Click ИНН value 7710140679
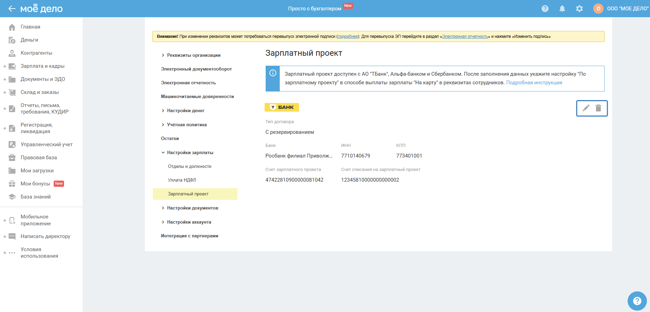650x312 pixels. pyautogui.click(x=356, y=156)
